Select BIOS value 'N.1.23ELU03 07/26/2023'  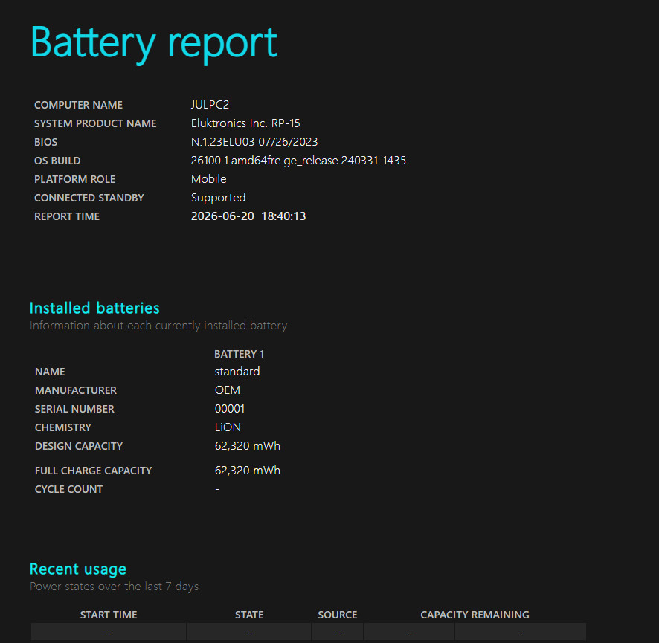tap(254, 142)
